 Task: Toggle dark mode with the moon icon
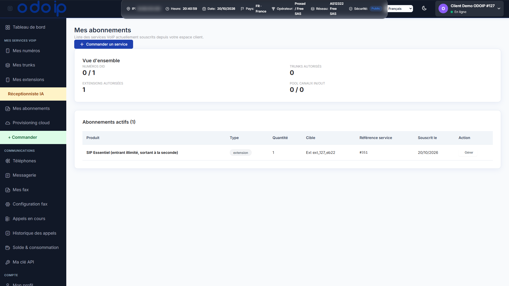pyautogui.click(x=424, y=8)
